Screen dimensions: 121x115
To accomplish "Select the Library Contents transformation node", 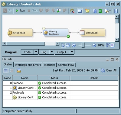I will point(56,33).
